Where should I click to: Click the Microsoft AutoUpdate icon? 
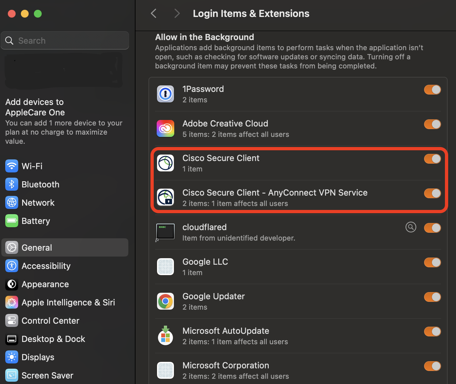click(165, 335)
